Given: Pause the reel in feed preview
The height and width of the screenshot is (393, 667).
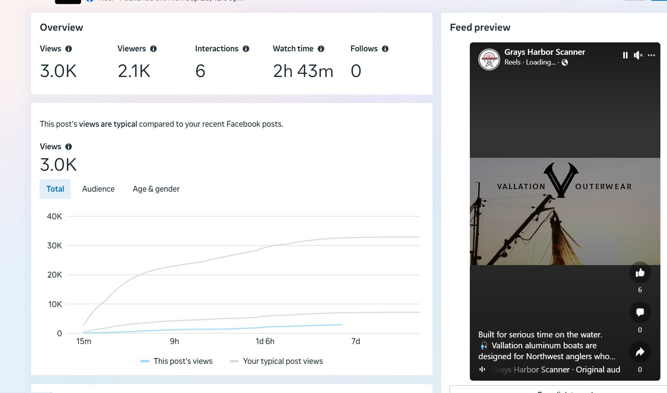Looking at the screenshot, I should point(625,55).
